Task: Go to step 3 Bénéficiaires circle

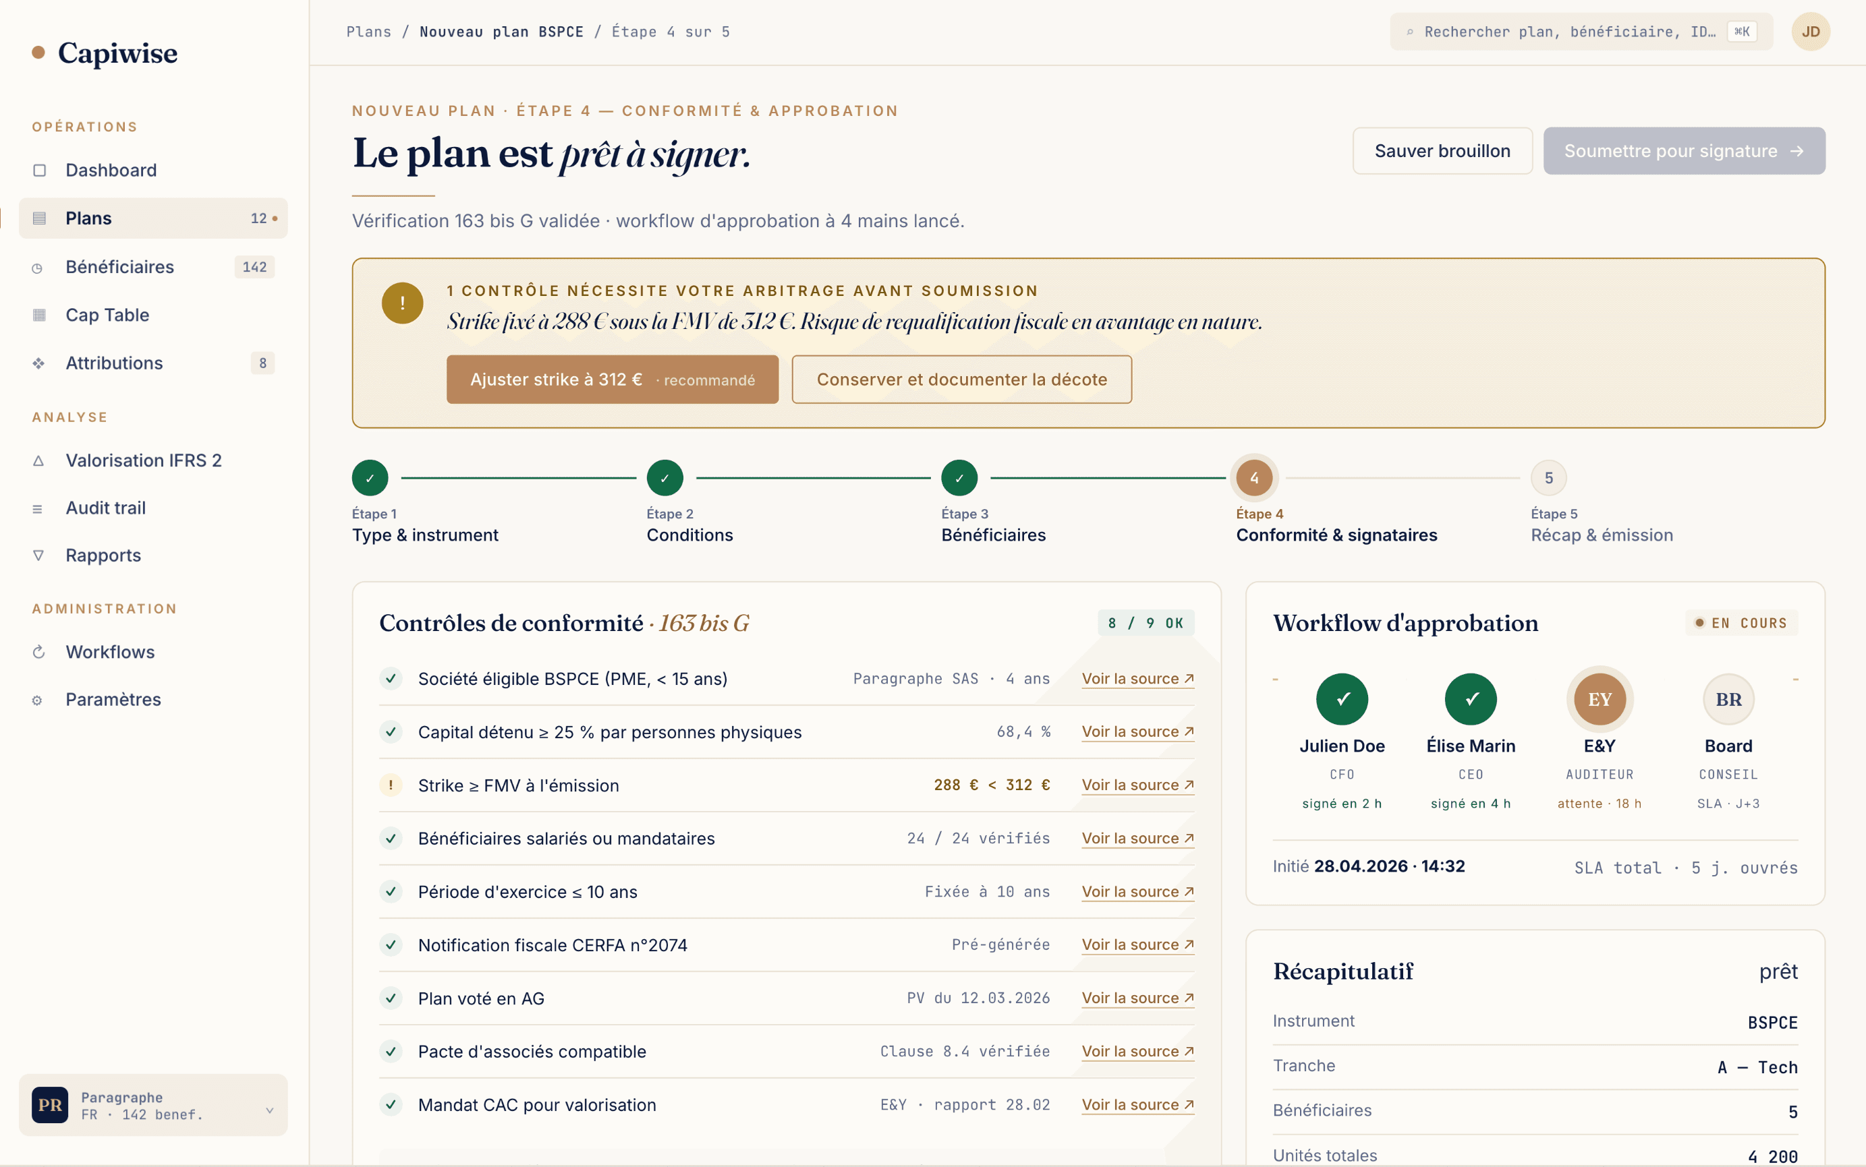Action: 959,478
